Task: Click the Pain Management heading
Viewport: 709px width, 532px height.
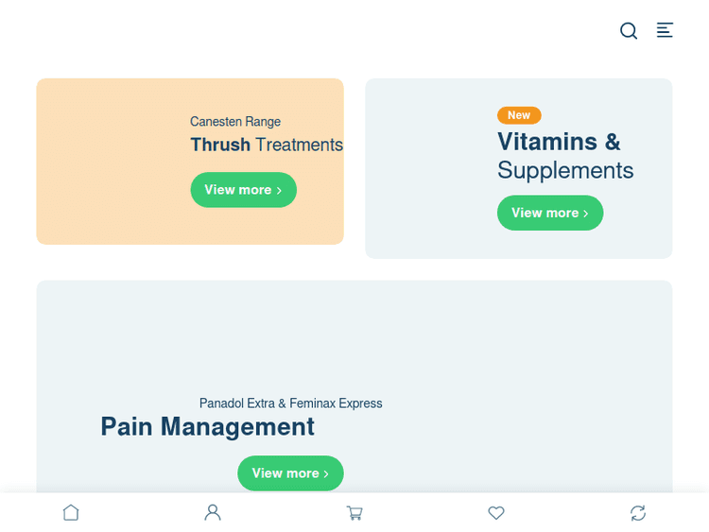Action: point(207,427)
